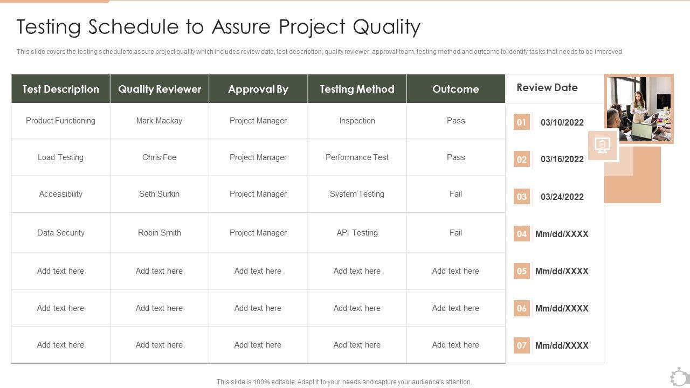The height and width of the screenshot is (388, 690).
Task: Select the 07 number badge
Action: pyautogui.click(x=521, y=345)
